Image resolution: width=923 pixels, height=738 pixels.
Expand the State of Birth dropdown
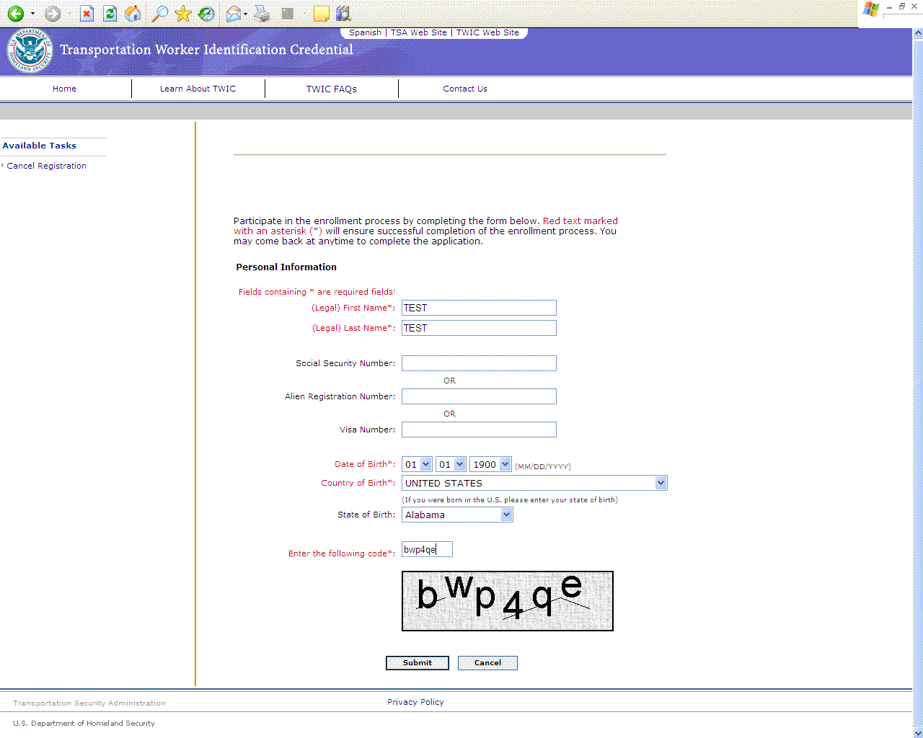pos(457,515)
